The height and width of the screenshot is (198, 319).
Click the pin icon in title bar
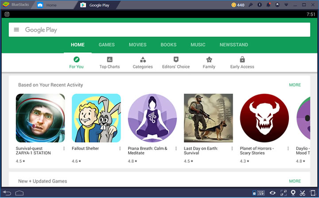[x=251, y=5]
